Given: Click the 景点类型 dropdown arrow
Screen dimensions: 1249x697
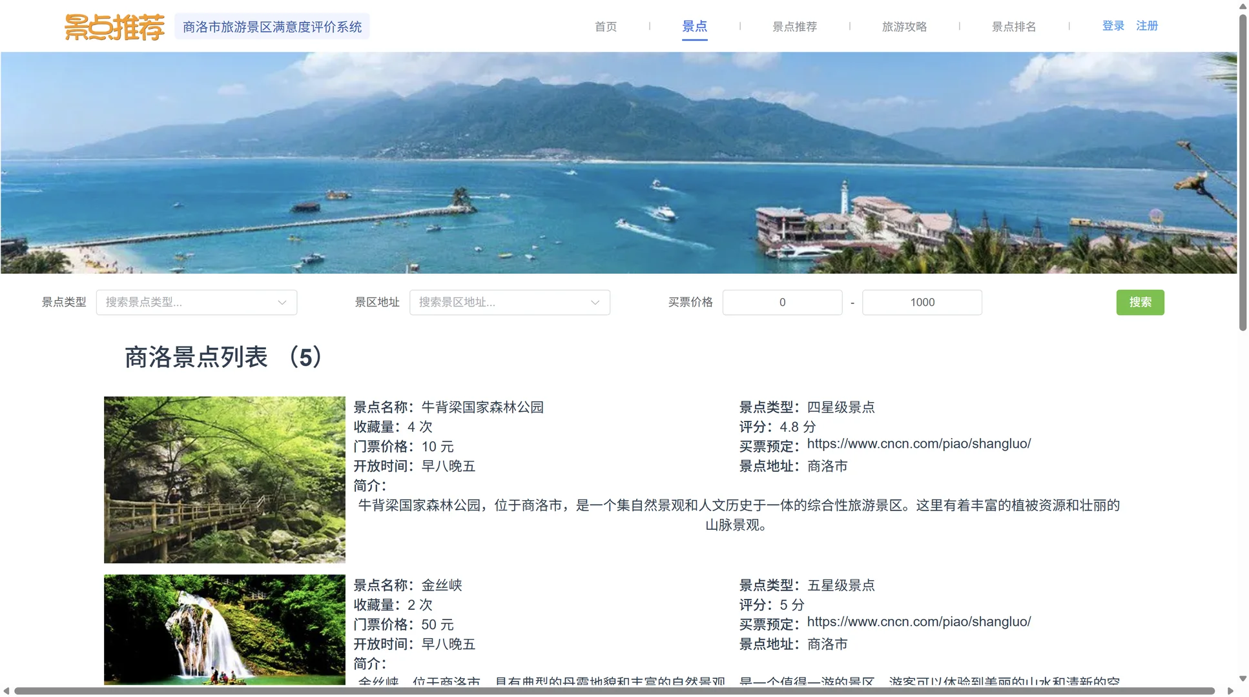Looking at the screenshot, I should coord(282,302).
